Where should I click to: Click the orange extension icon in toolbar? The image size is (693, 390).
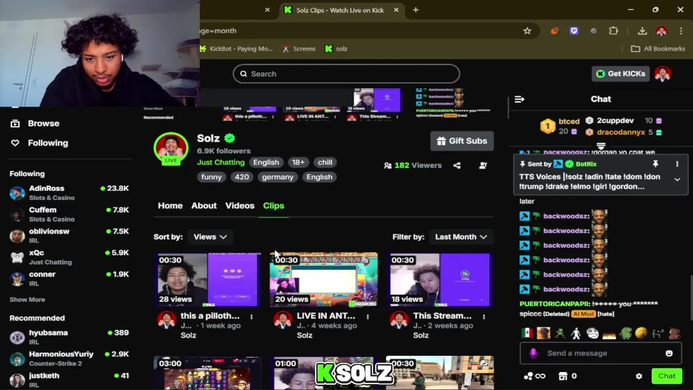pyautogui.click(x=554, y=31)
